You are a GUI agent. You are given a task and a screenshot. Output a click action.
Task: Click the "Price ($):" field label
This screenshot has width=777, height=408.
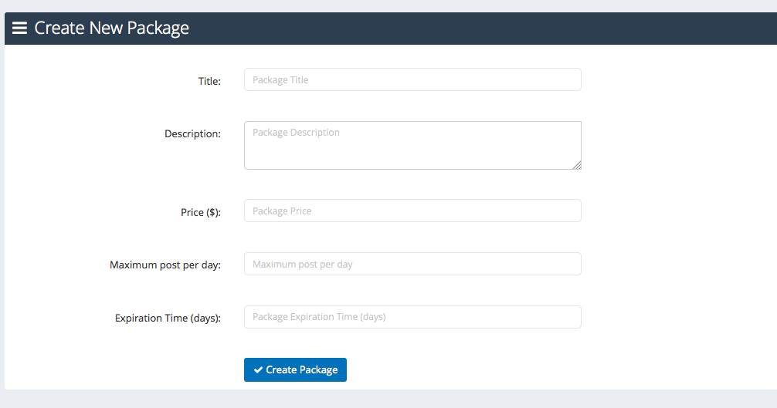[x=201, y=212]
